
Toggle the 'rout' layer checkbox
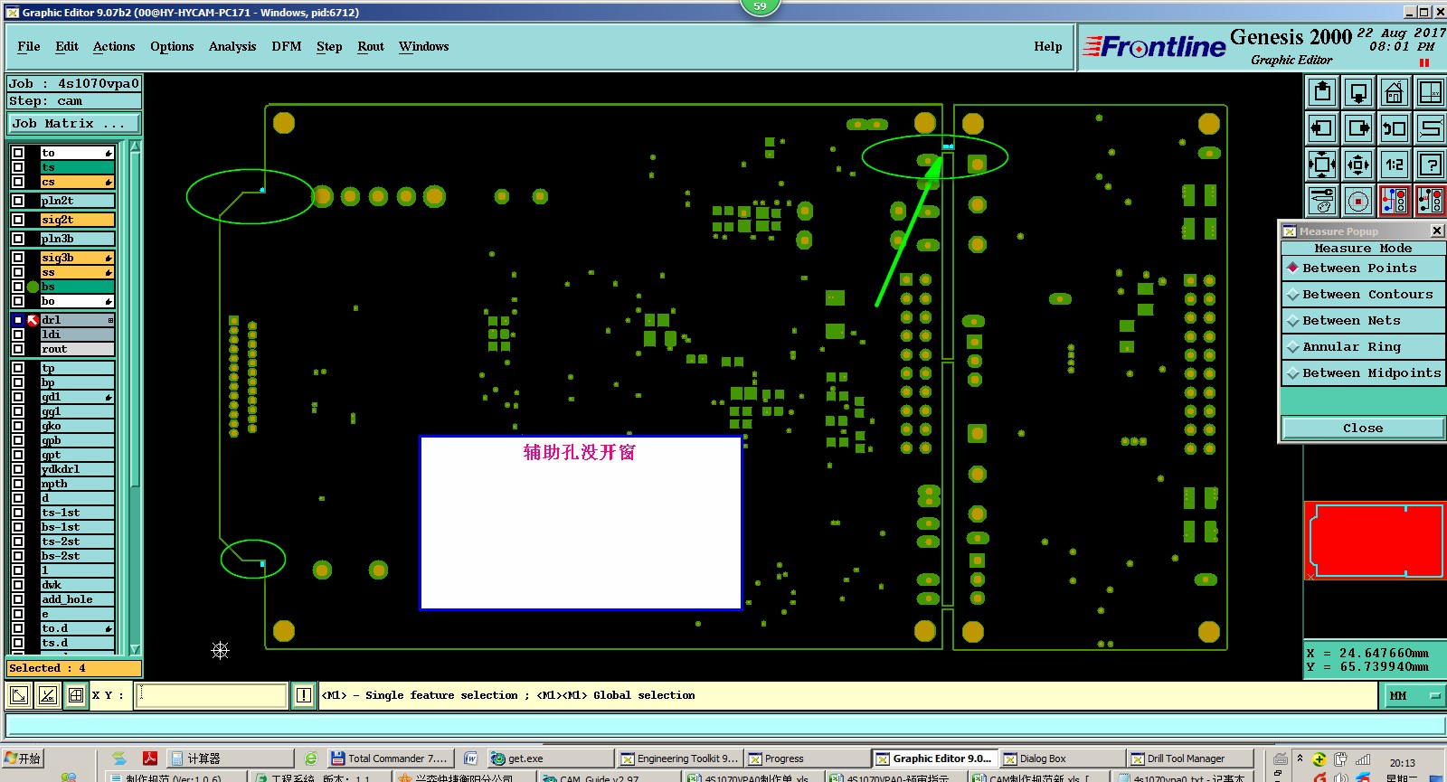[x=18, y=349]
